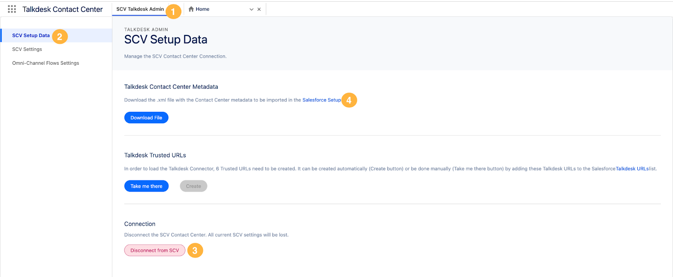
Task: Click the SCV Setup Data page heading
Action: point(166,40)
